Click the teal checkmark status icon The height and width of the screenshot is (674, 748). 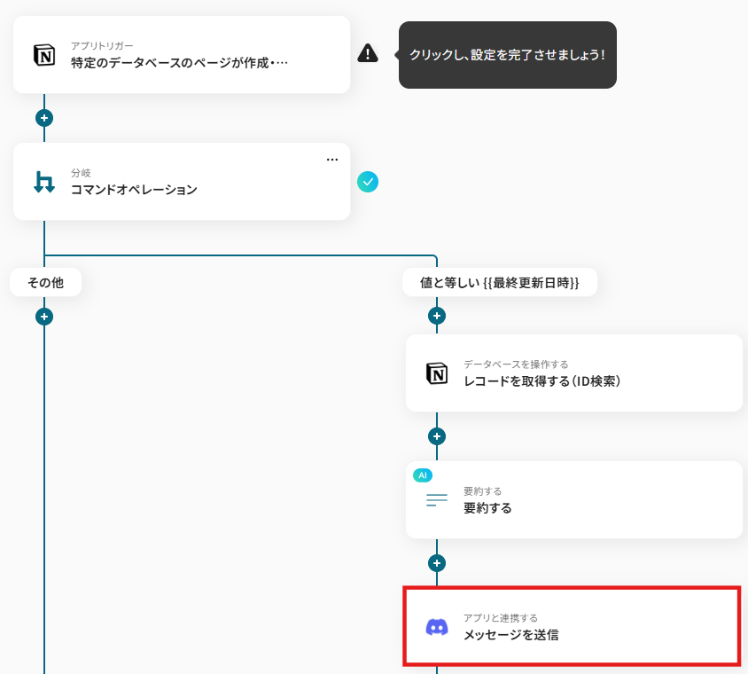(368, 182)
